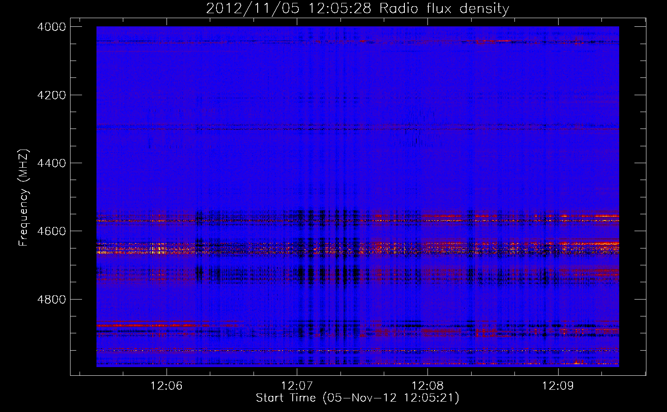Select the 4000 frequency tick label
667x412 pixels.
(52, 27)
